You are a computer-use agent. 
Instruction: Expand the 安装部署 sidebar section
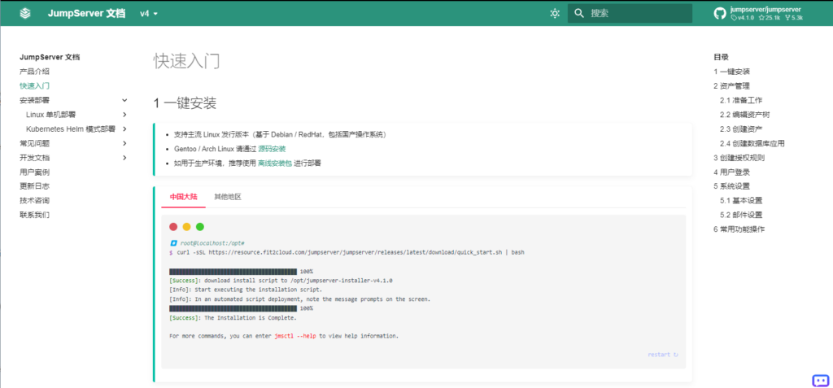click(x=124, y=100)
